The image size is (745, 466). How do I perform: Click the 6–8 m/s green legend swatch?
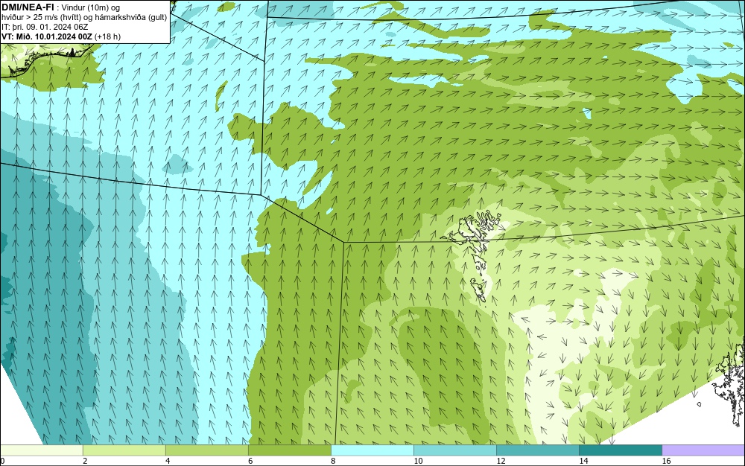(x=289, y=450)
